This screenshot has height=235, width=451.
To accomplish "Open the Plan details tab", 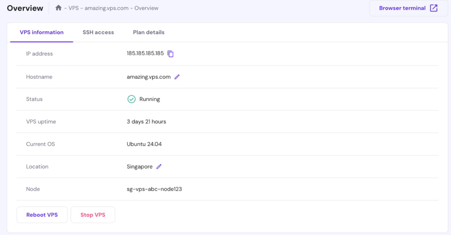I will coord(149,33).
